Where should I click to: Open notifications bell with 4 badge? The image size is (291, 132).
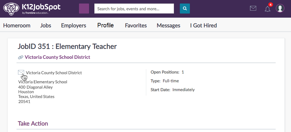267,9
